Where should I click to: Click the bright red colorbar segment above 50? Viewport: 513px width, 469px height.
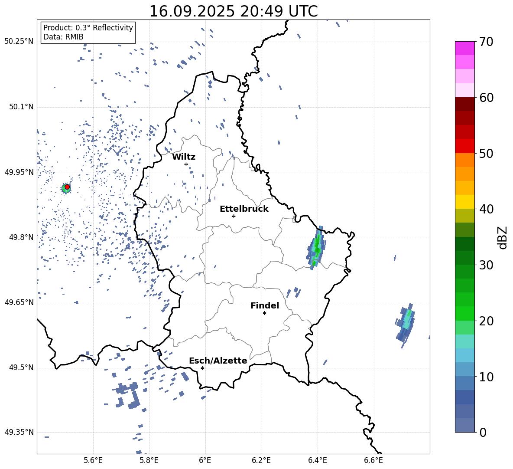pos(464,146)
